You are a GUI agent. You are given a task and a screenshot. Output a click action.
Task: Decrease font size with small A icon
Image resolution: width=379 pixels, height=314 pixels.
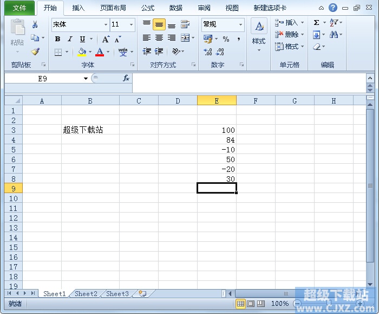click(x=117, y=39)
